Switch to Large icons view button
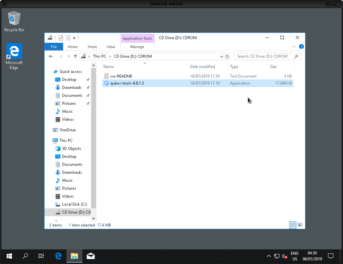Screen dimensions: 343x264 300,225
